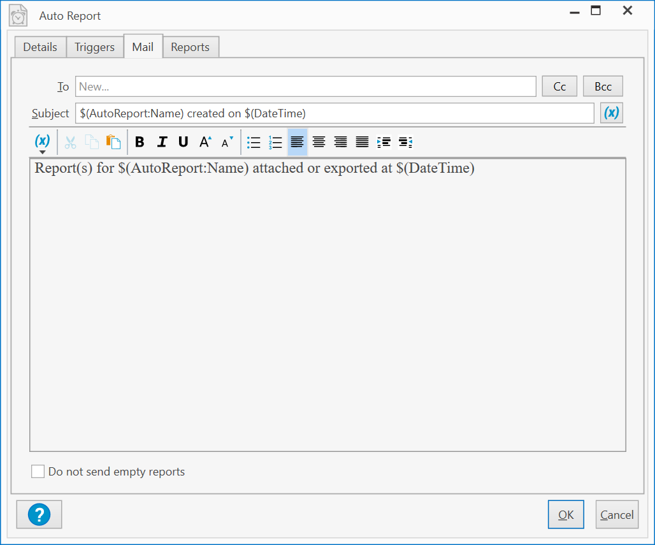Viewport: 655px width, 545px height.
Task: Center align the message text
Action: 319,142
